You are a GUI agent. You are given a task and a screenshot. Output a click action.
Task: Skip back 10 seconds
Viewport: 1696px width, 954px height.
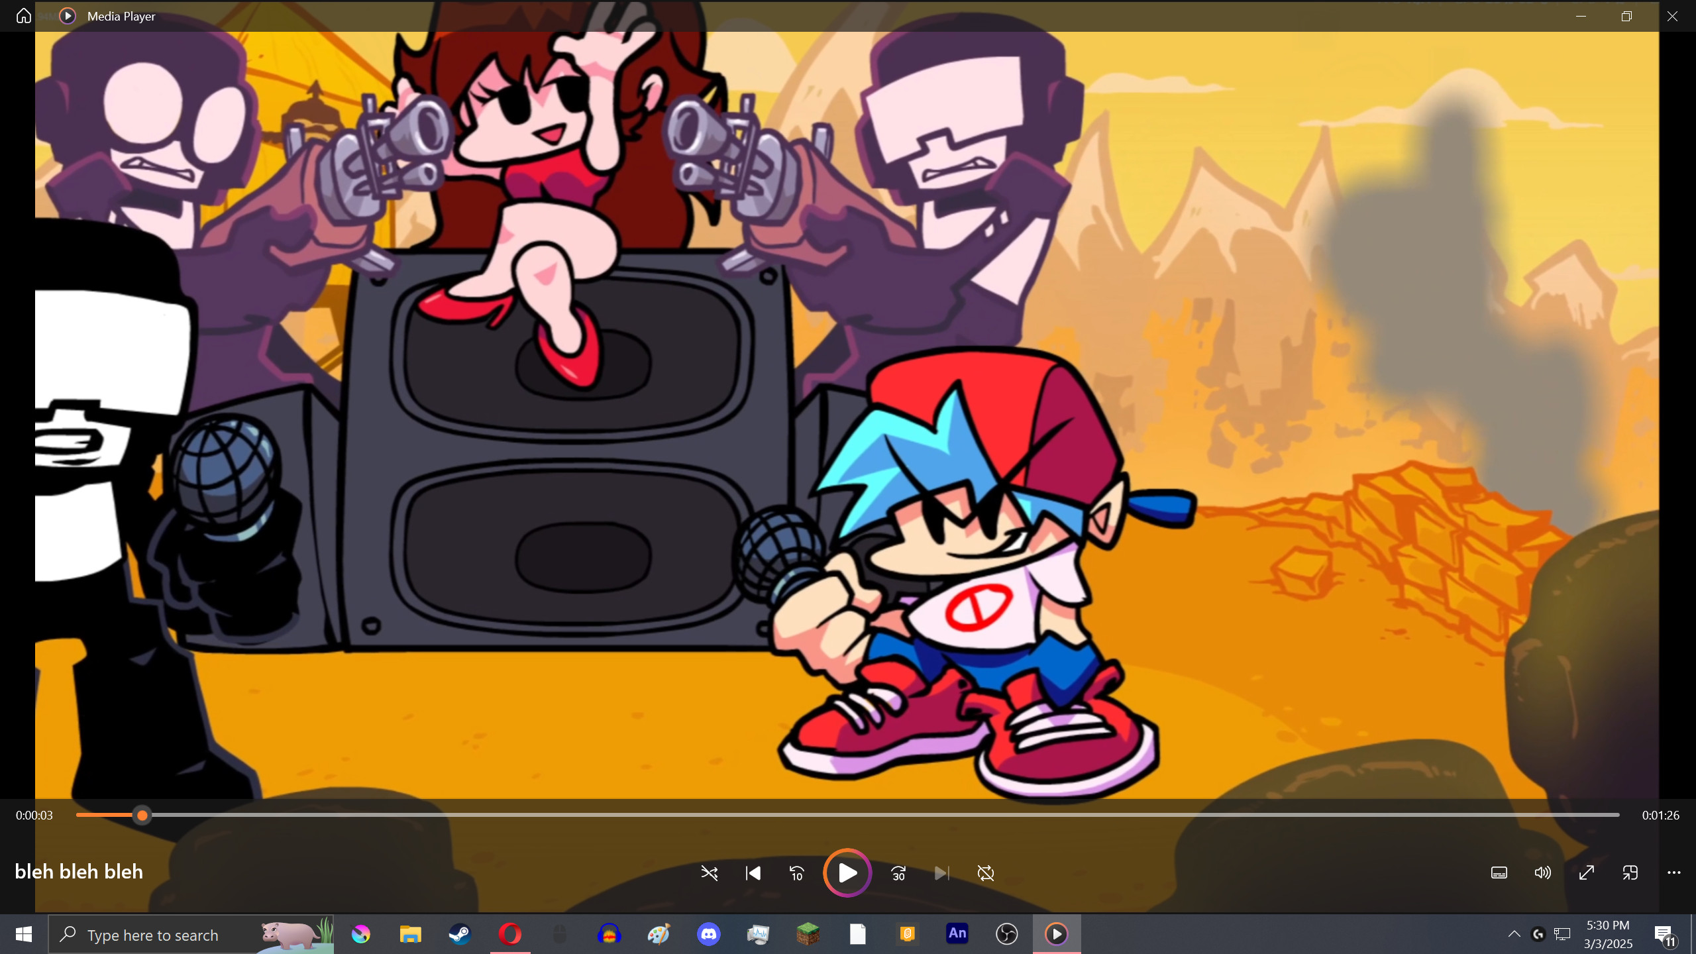click(x=797, y=873)
